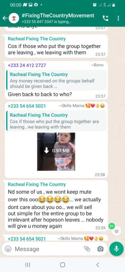Open #FixingTheCountryMovement group info title
125x272 pixels.
click(x=58, y=15)
